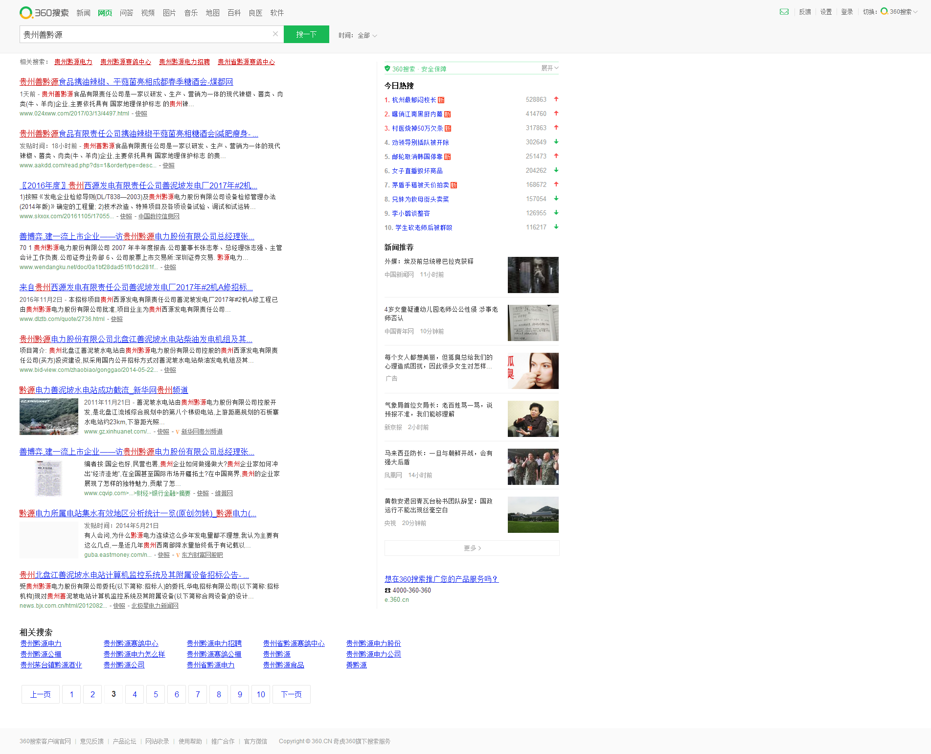Open footer link 官方微信
This screenshot has width=931, height=754.
pyautogui.click(x=256, y=741)
